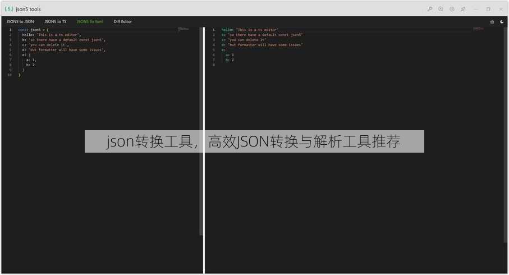Click right editor line b: "so there have a default const json5"
This screenshot has width=509, height=275.
click(x=262, y=35)
